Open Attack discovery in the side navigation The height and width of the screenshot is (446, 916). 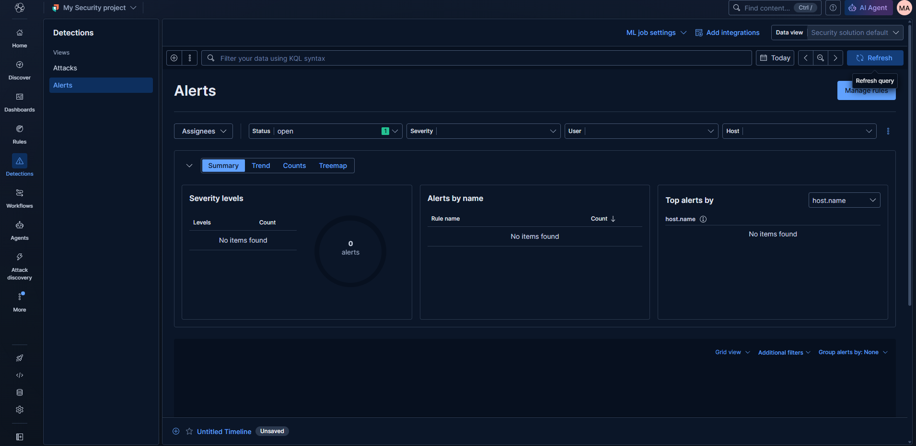20,266
